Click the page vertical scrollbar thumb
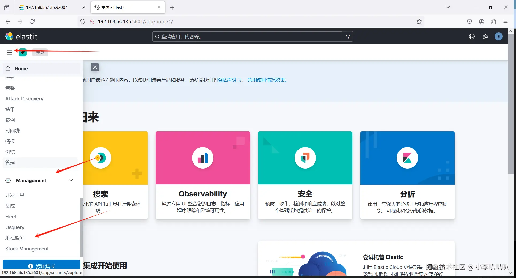516x278 pixels. click(x=511, y=104)
